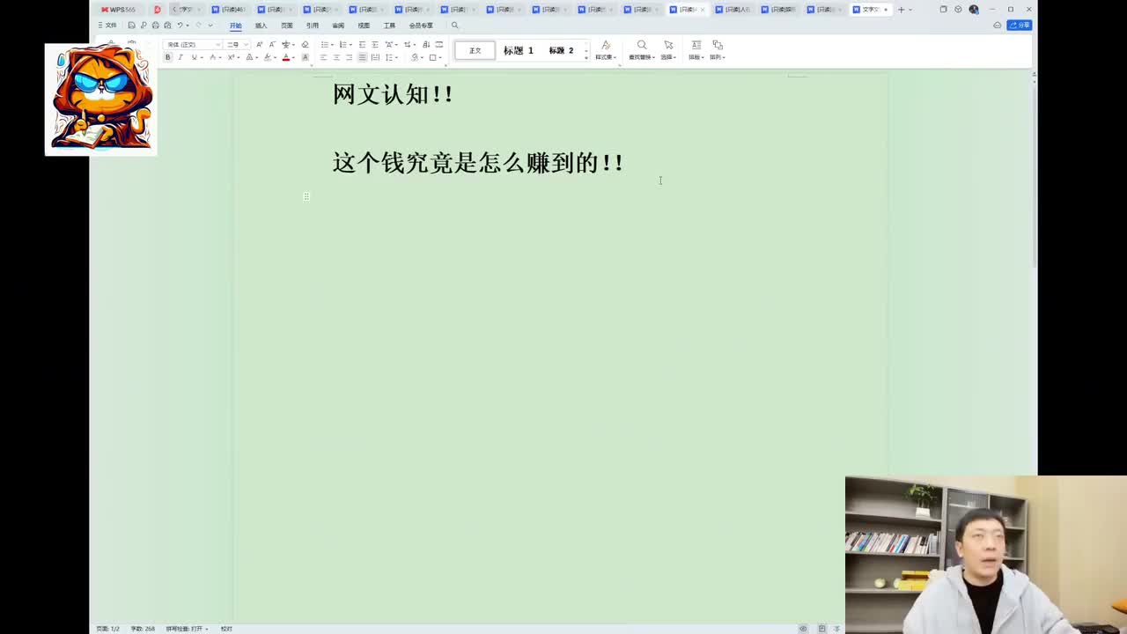1127x634 pixels.
Task: Click the ribbon search magnifier icon
Action: coord(454,26)
